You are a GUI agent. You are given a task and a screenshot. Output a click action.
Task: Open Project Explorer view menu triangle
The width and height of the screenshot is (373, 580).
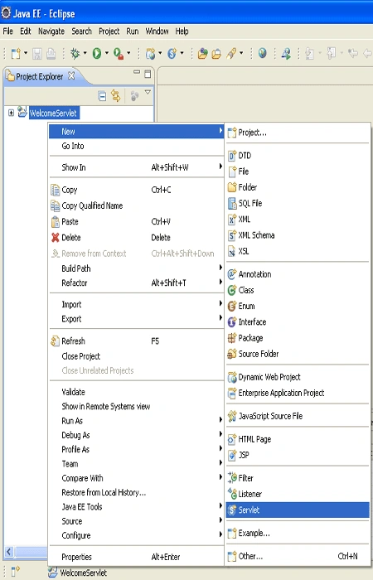click(148, 92)
